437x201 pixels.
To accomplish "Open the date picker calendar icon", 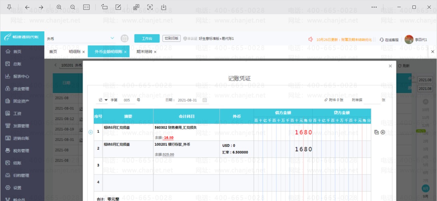I will [205, 100].
